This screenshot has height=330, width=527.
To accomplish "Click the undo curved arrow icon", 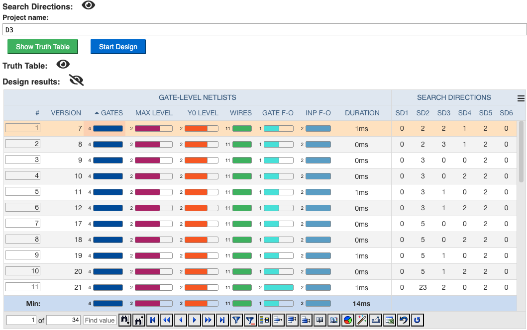I will point(403,320).
